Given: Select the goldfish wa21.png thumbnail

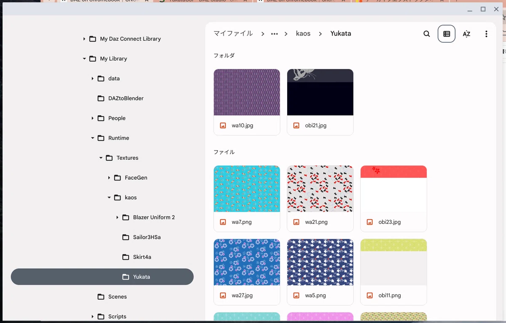Looking at the screenshot, I should (x=320, y=189).
